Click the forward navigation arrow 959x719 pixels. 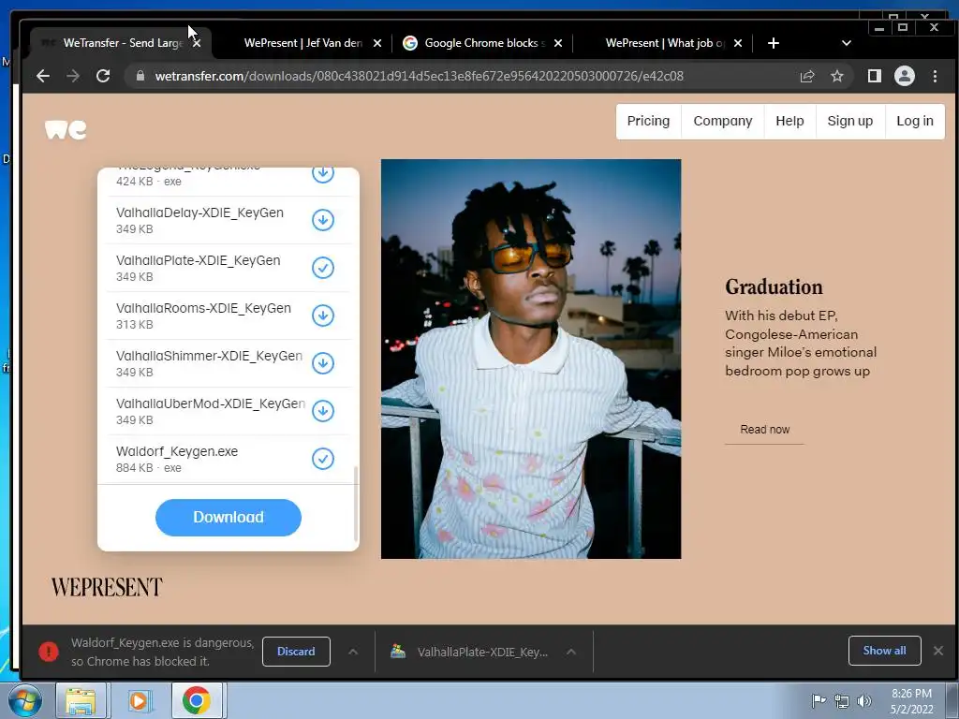coord(73,76)
